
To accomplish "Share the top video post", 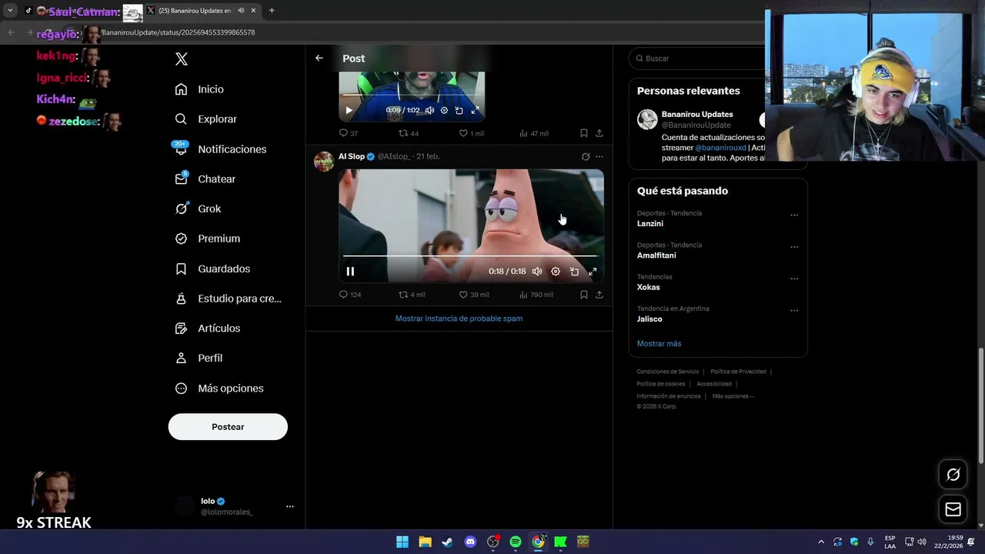I will coord(599,133).
